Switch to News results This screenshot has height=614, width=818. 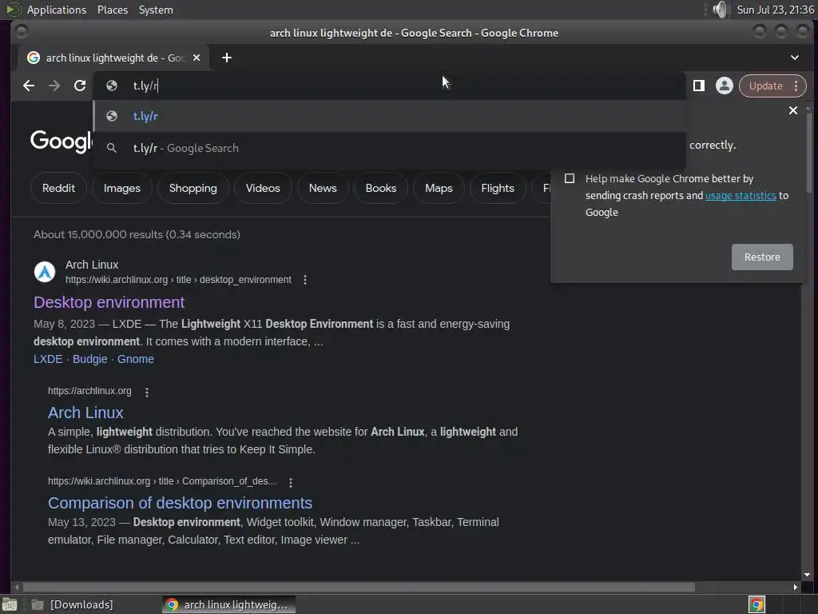[x=323, y=188]
